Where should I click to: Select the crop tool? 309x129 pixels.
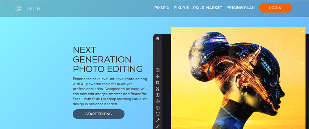pos(158,83)
